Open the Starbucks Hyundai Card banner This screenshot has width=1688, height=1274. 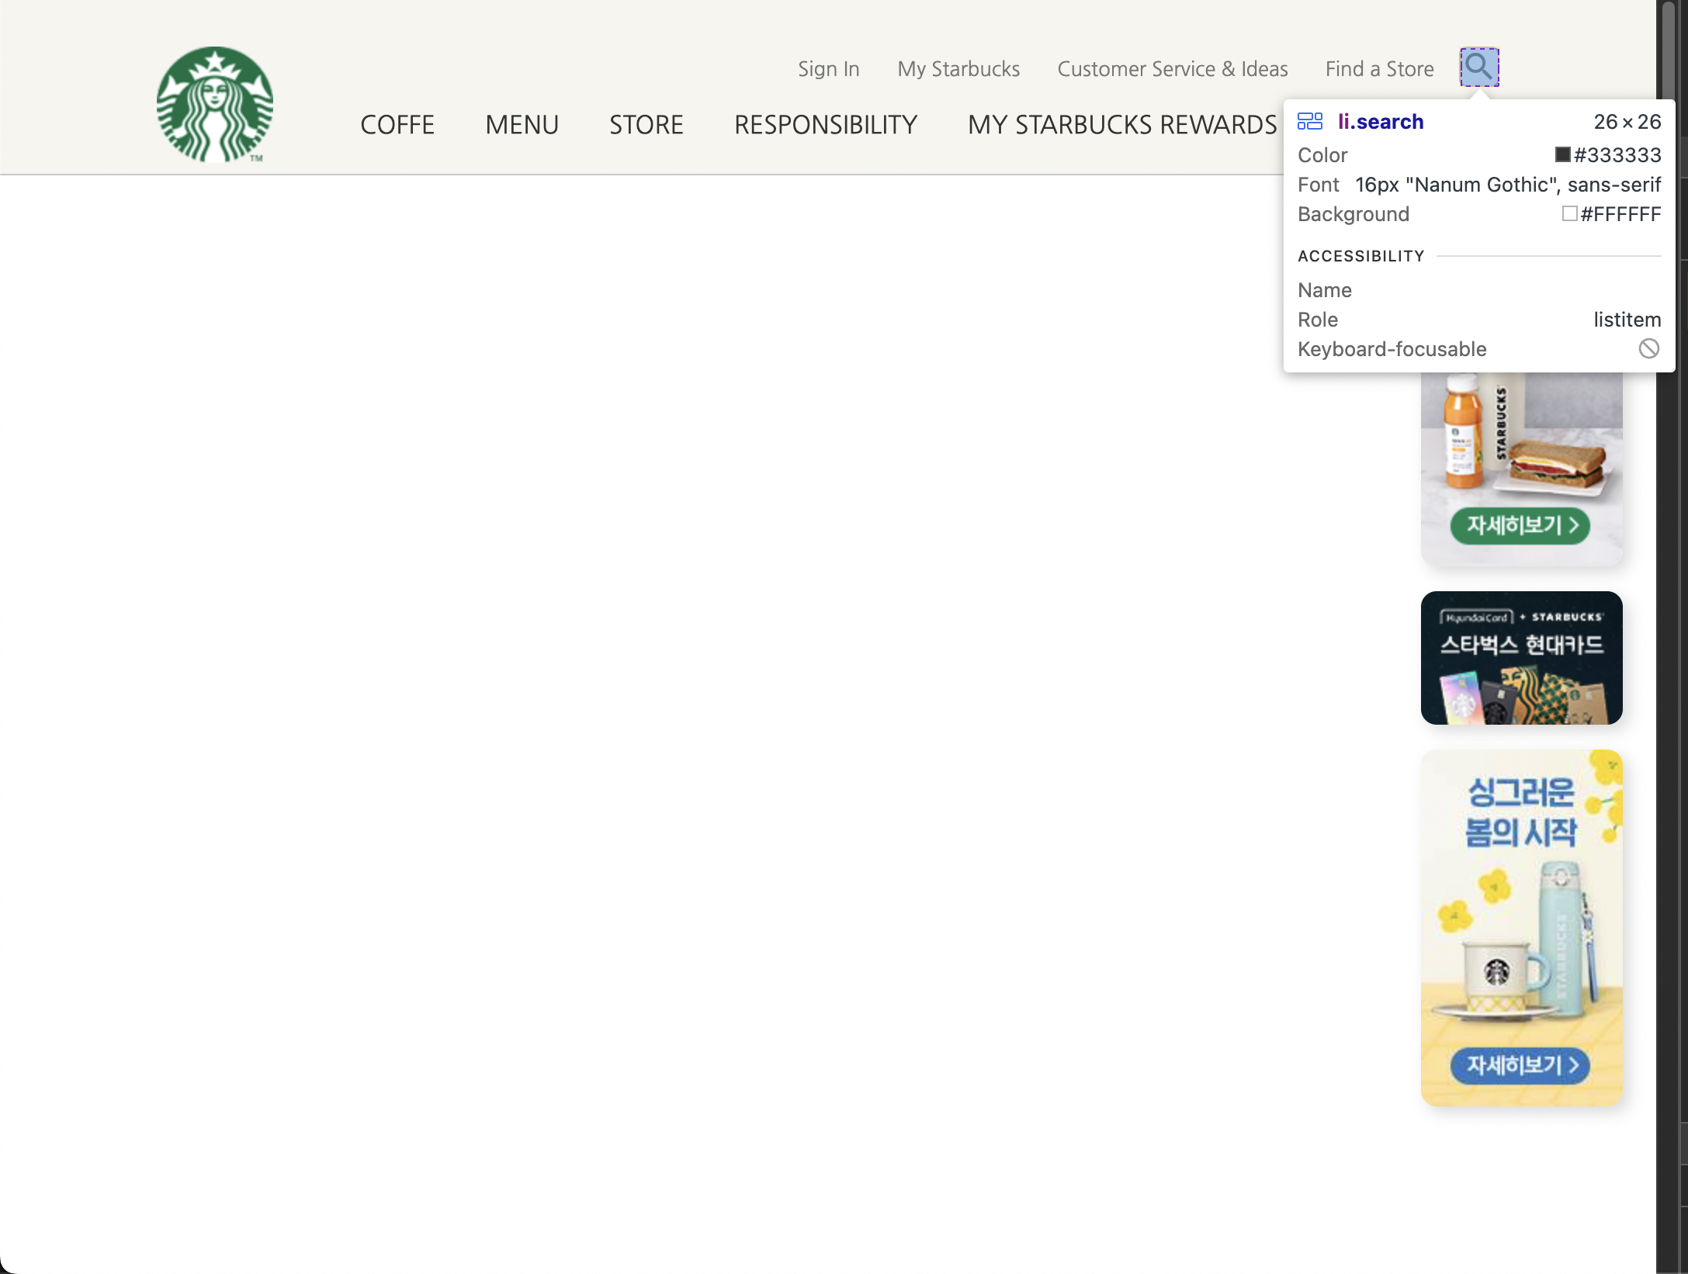pyautogui.click(x=1521, y=658)
